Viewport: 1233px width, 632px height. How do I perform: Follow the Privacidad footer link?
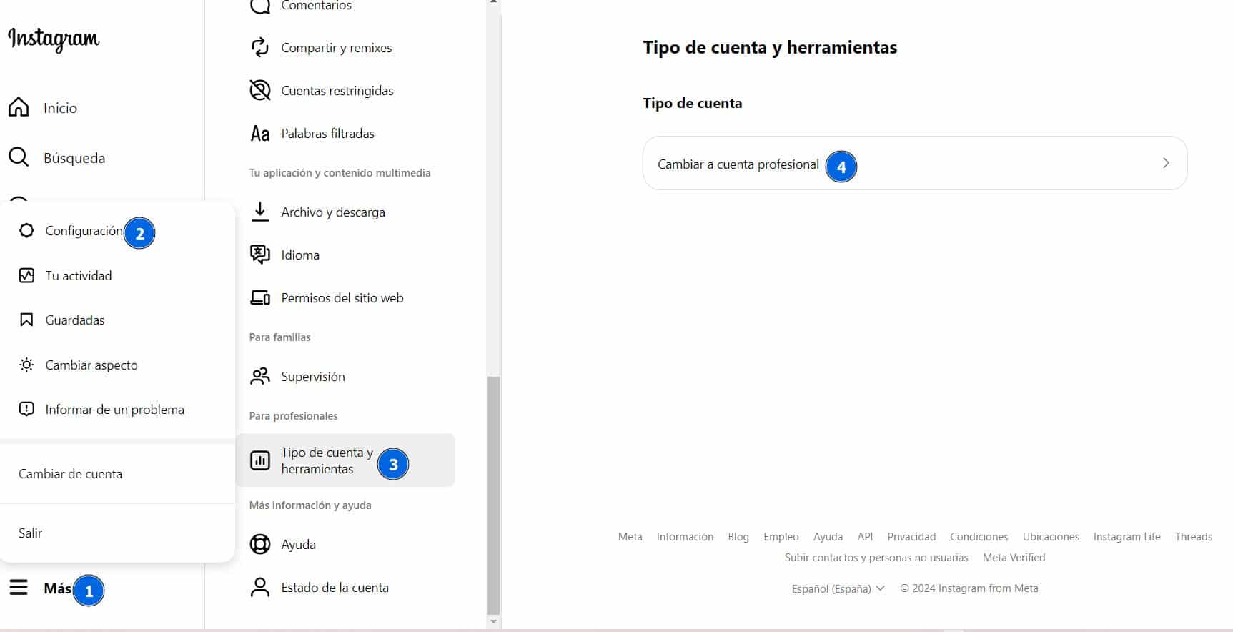911,536
